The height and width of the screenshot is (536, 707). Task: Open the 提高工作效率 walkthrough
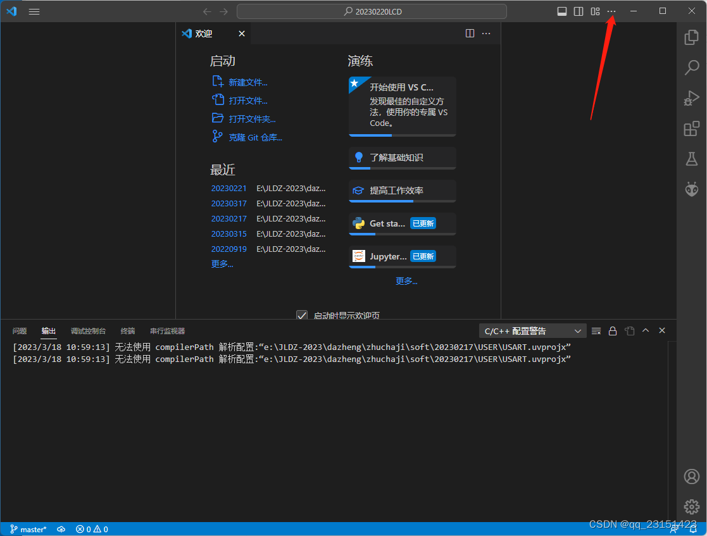[402, 190]
